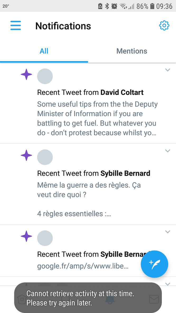Open Sybille Bernard's avatar on French tweet
Viewport: 176px width, 313px height.
(45, 157)
